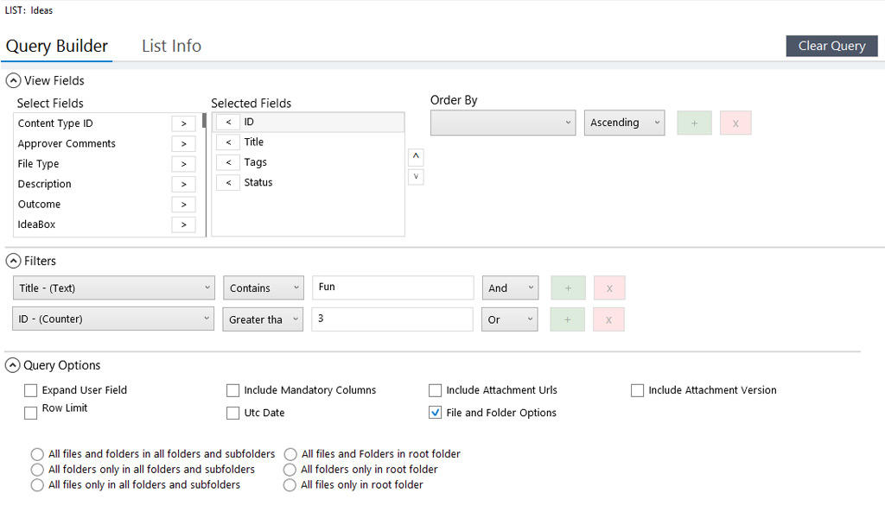Add Description field using arrow button

click(183, 184)
